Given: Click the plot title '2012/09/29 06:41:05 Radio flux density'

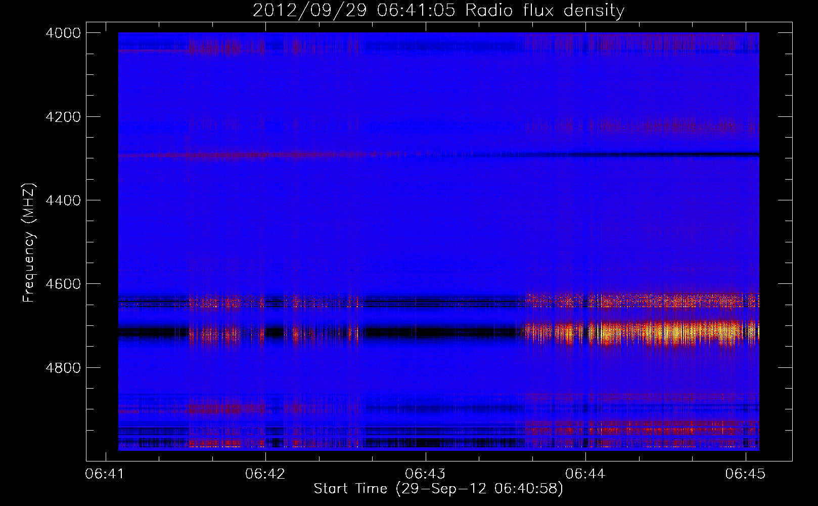Looking at the screenshot, I should (x=438, y=10).
